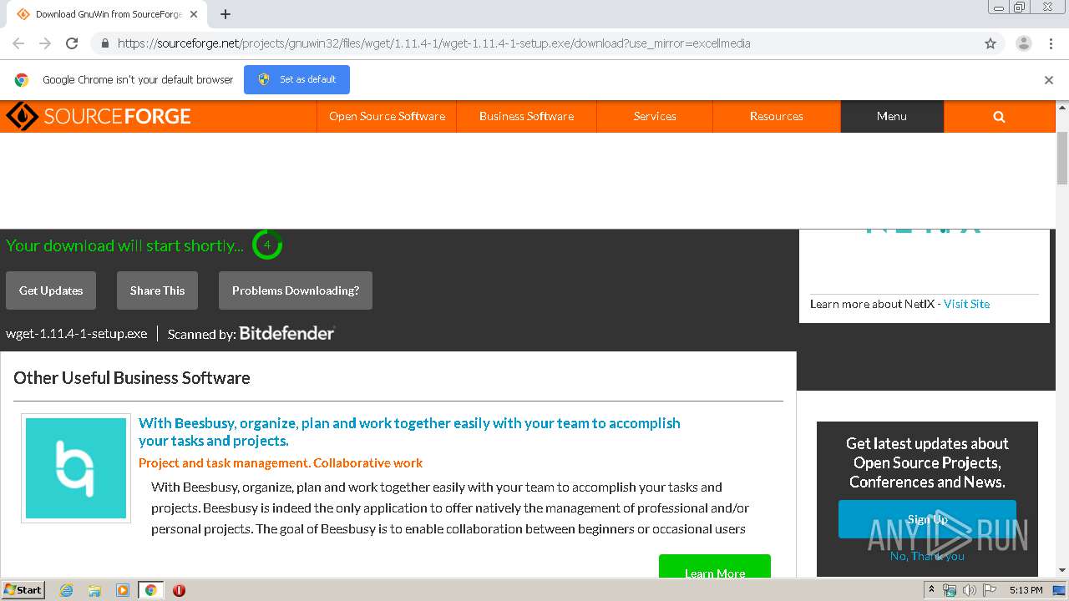Open the Chrome three-dot menu
1069x601 pixels.
click(x=1051, y=43)
